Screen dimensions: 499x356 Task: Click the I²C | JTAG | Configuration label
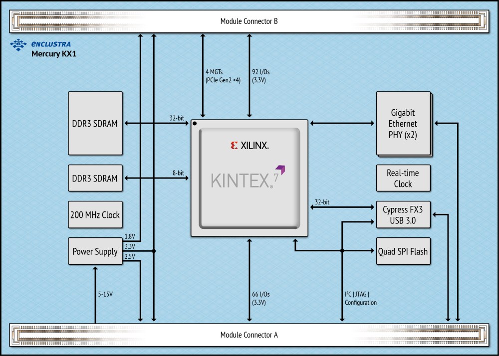[361, 298]
